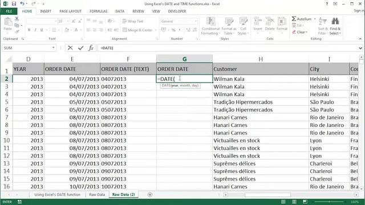
Task: Click Find & Select binoculars icon
Action: coord(335,22)
